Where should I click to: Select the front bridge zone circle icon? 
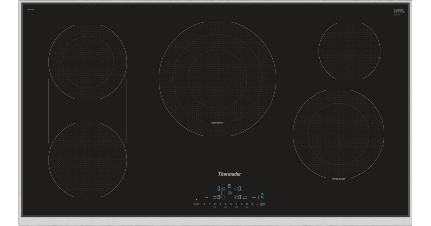tap(223, 197)
